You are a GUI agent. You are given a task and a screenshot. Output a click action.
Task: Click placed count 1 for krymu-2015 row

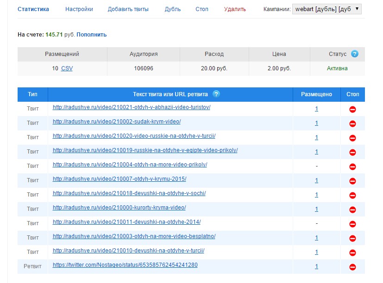[317, 180]
